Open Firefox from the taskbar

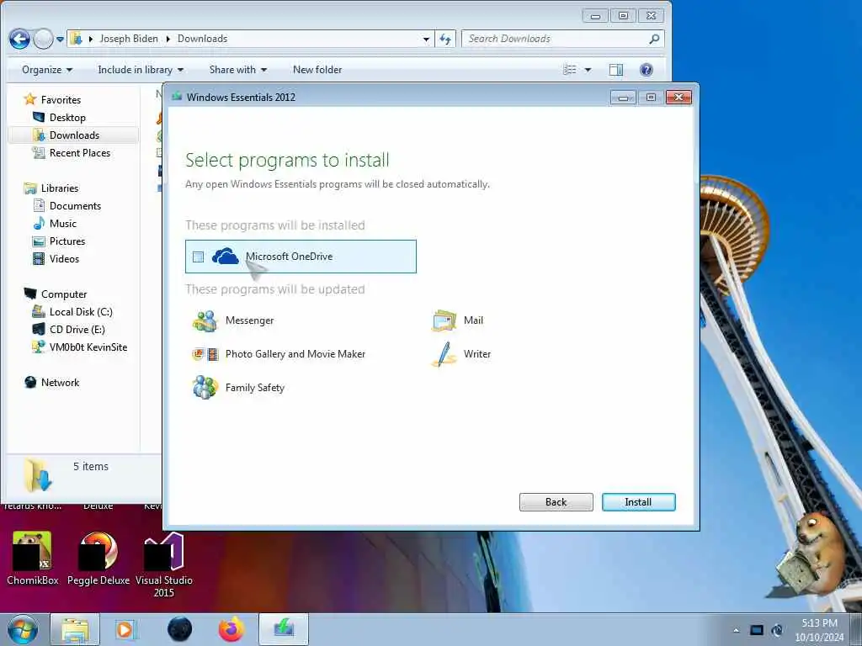click(231, 629)
